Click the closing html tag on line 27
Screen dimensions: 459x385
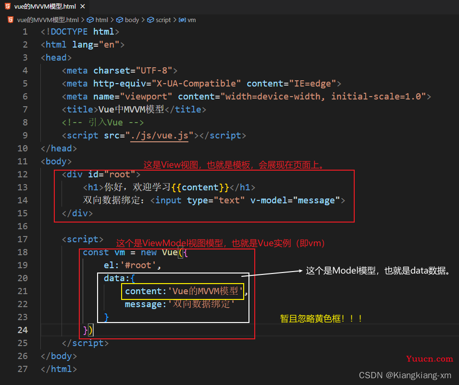(x=59, y=369)
